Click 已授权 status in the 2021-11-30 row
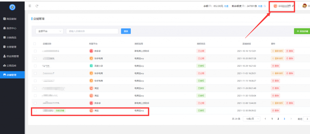 [x=201, y=96]
